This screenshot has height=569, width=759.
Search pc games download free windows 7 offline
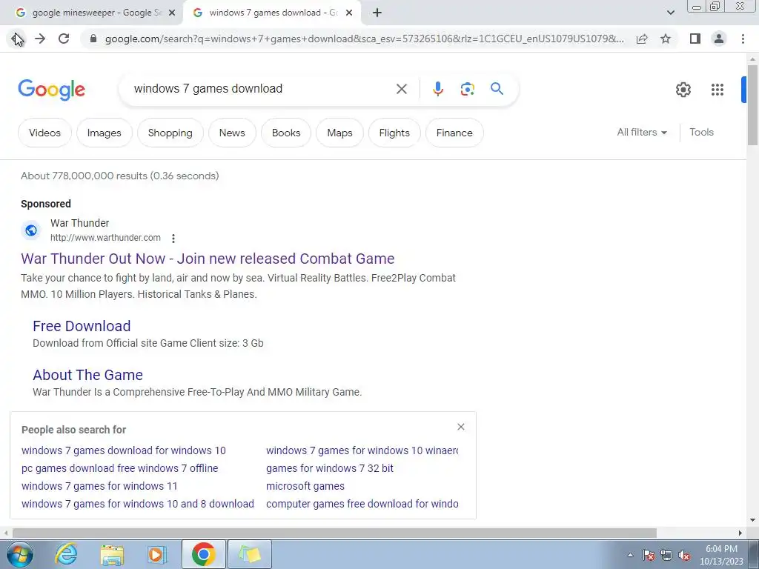pyautogui.click(x=119, y=468)
